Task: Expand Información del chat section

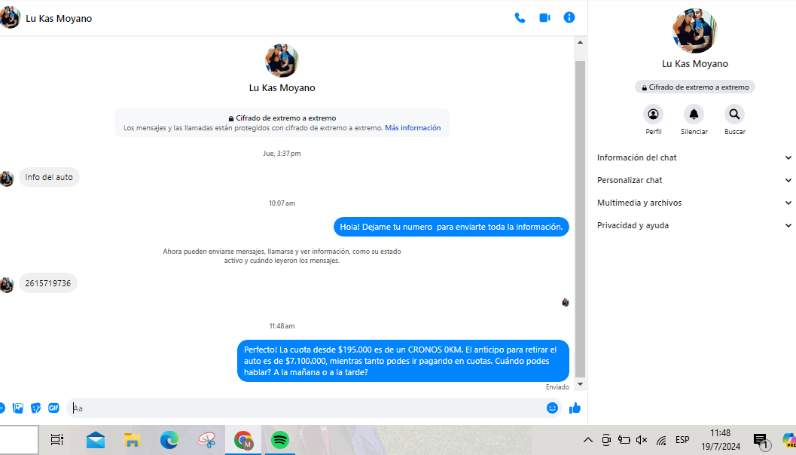Action: tap(694, 157)
